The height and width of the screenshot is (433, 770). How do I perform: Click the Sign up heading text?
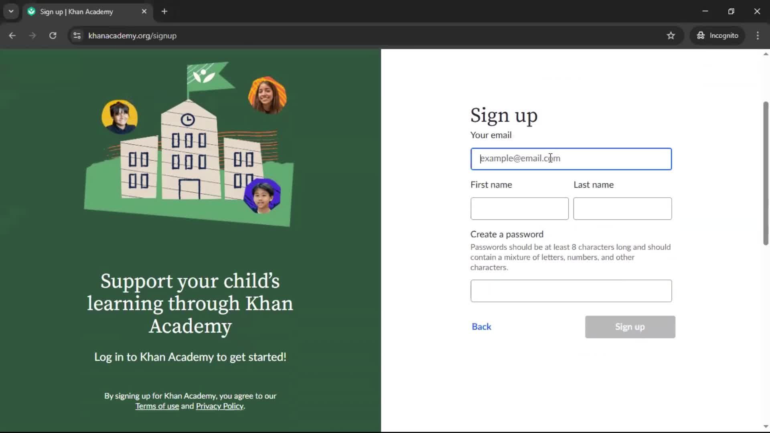pos(504,115)
